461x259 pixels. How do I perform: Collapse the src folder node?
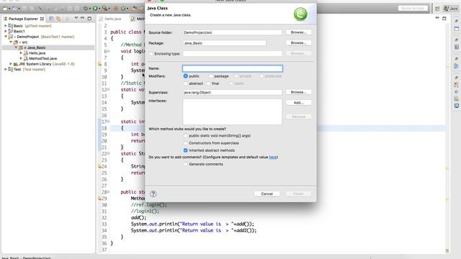pyautogui.click(x=11, y=42)
